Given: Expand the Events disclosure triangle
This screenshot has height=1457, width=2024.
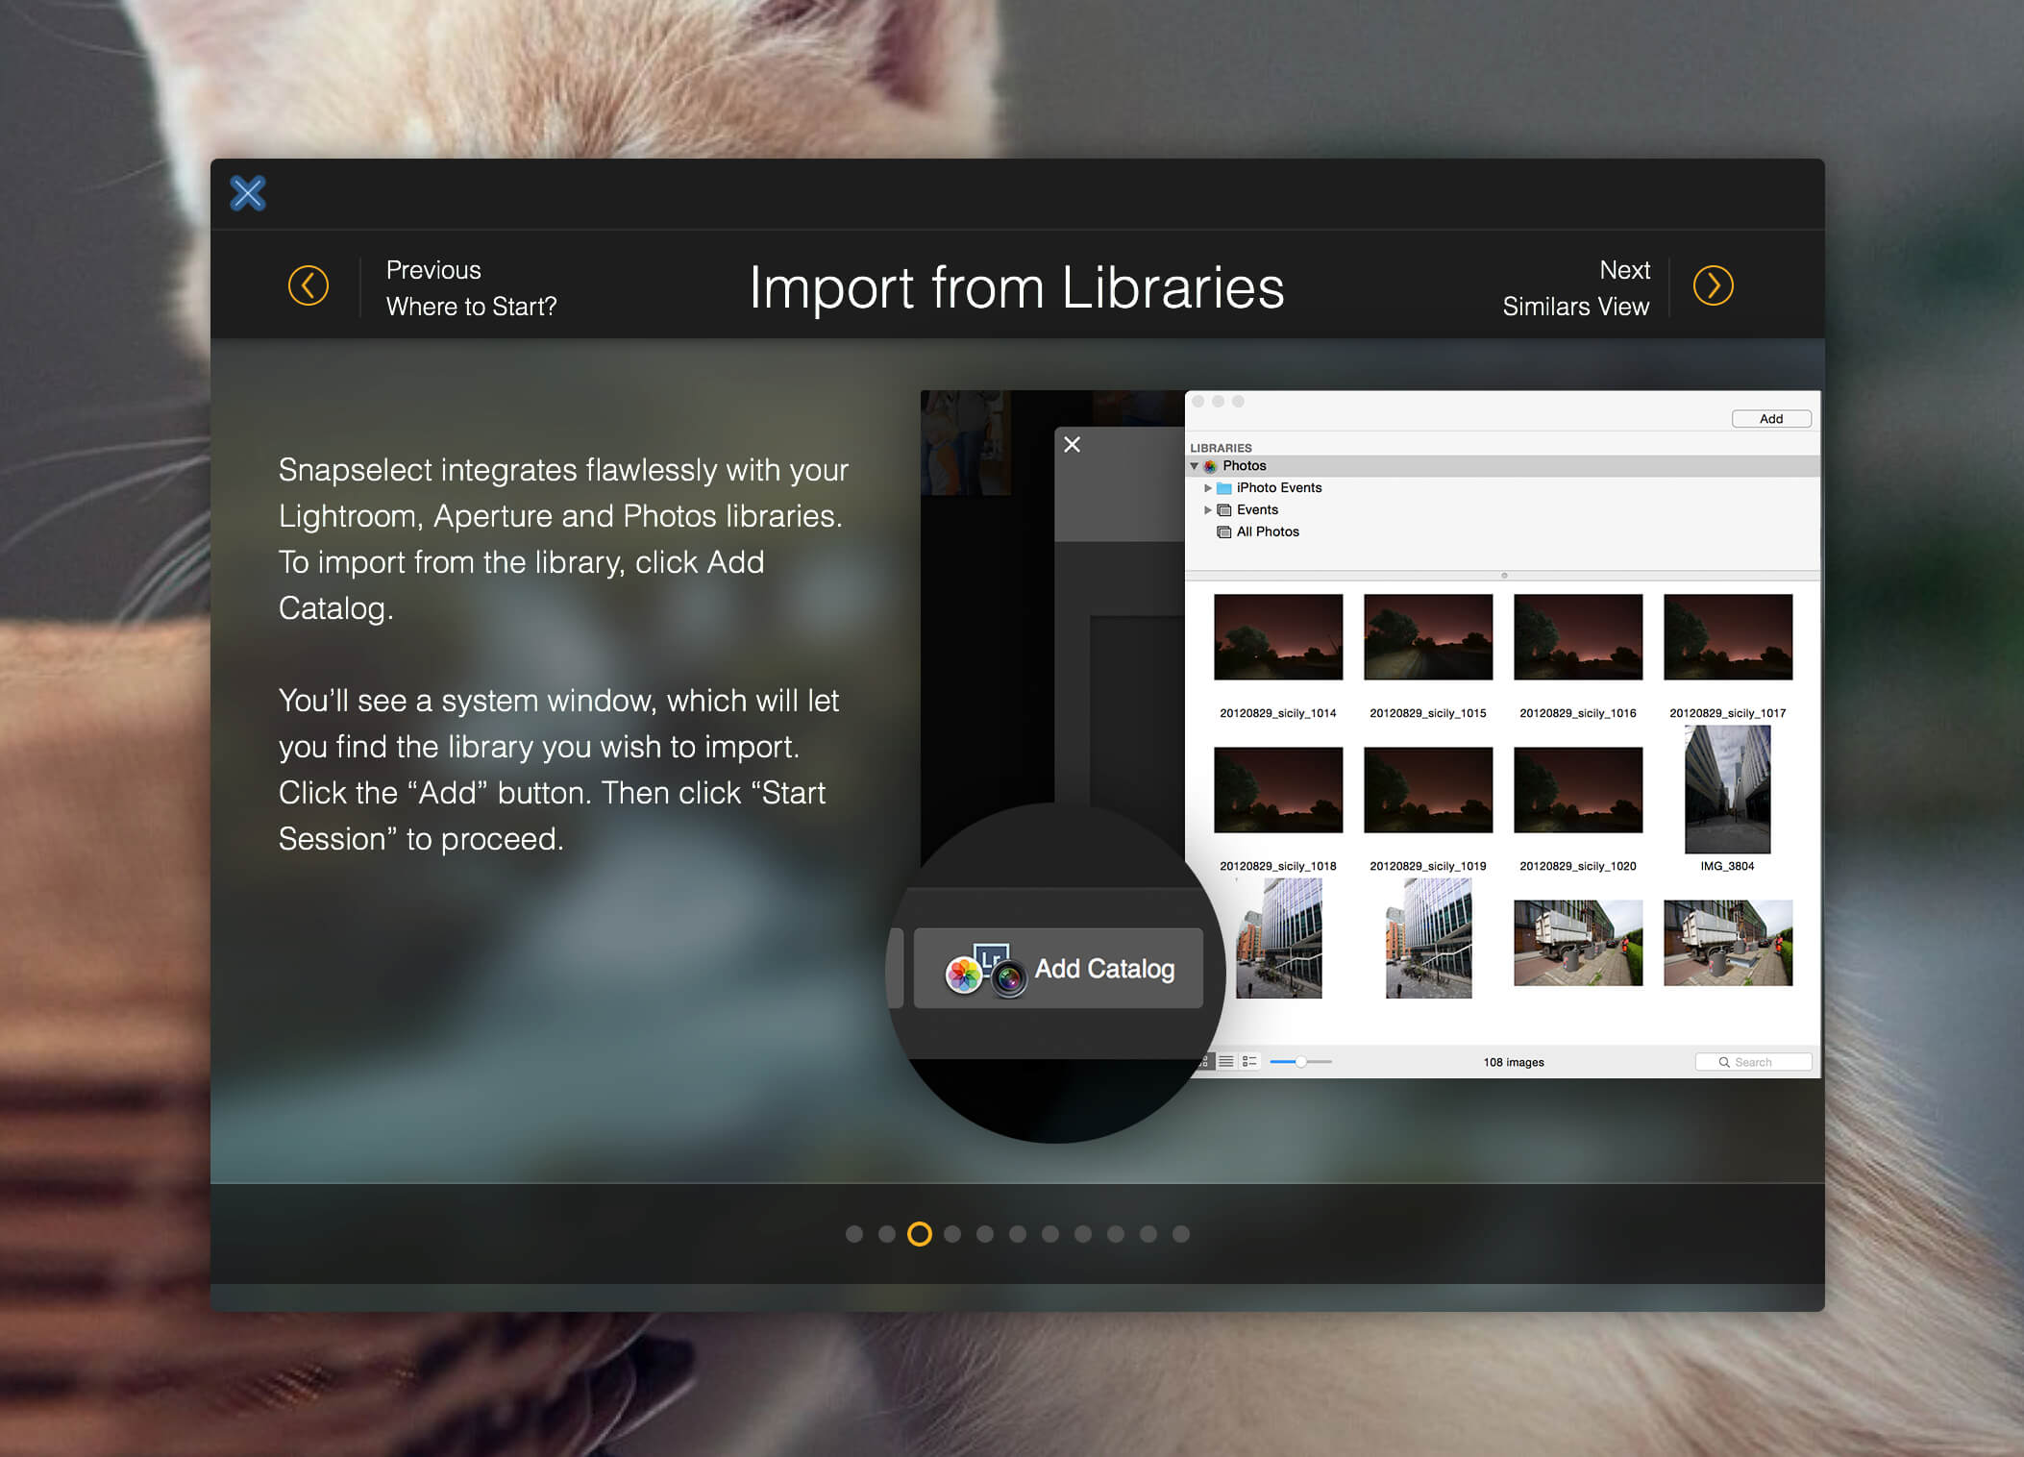Looking at the screenshot, I should click(1208, 510).
